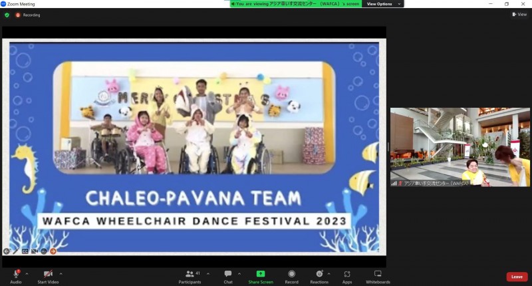The image size is (532, 286).
Task: Open Whiteboards
Action: point(378,277)
